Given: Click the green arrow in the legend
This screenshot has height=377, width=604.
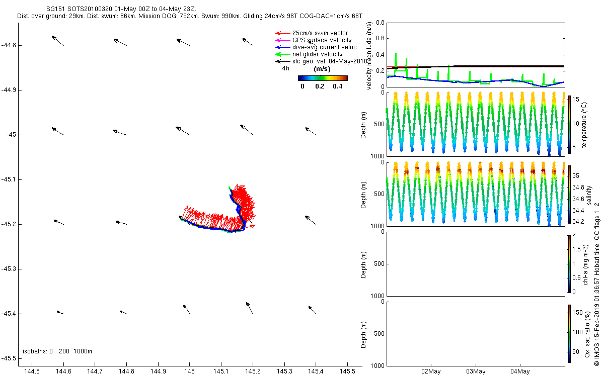Looking at the screenshot, I should [x=282, y=54].
